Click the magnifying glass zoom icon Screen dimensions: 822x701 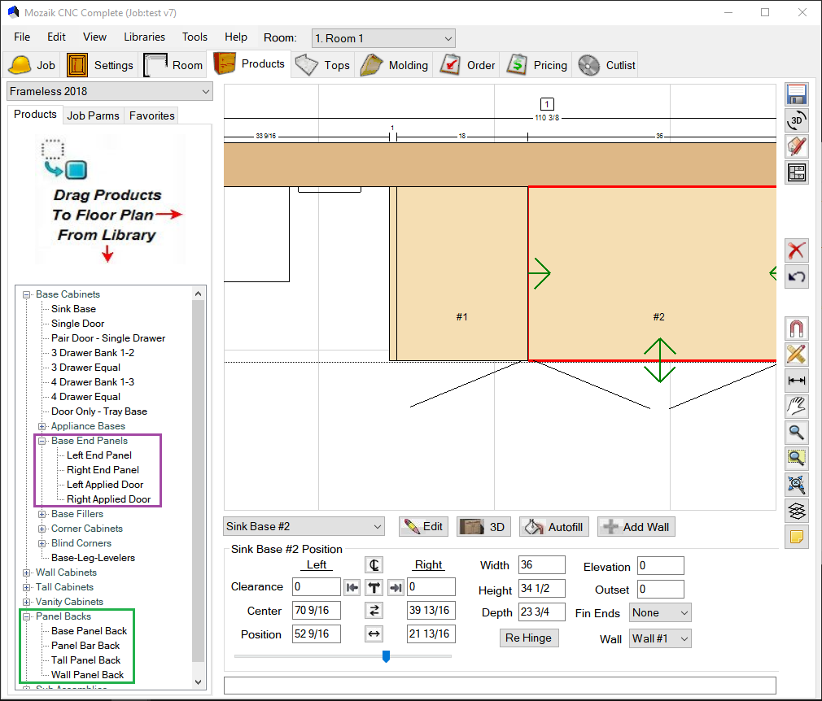pos(797,433)
